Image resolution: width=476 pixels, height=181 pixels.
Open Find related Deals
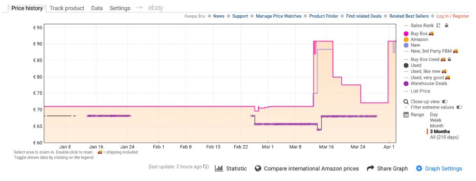[364, 16]
